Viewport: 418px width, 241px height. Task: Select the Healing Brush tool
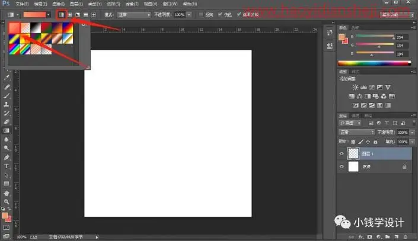coord(7,87)
